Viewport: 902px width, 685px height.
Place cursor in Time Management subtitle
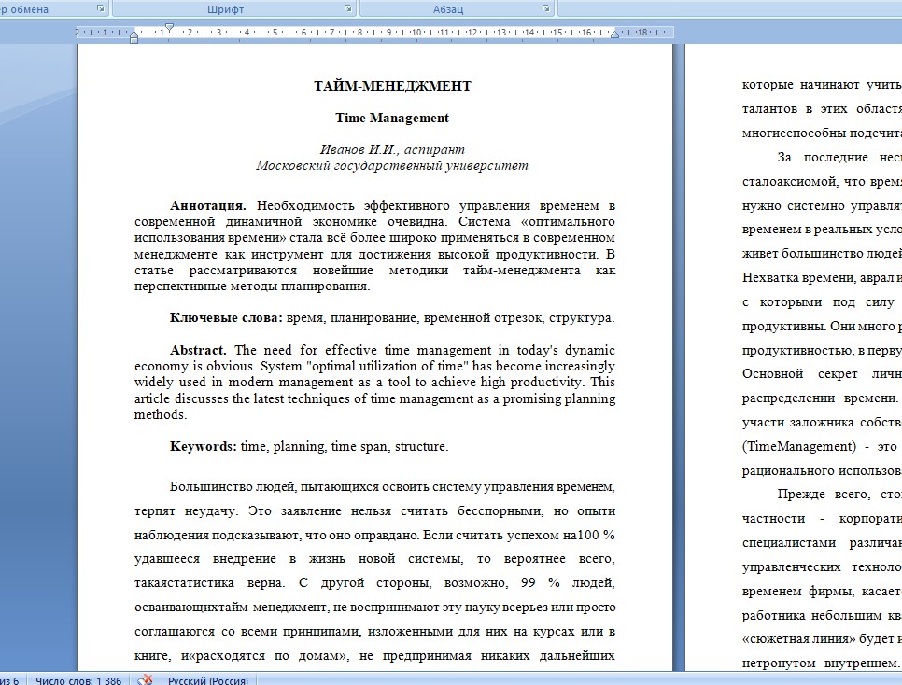click(392, 118)
